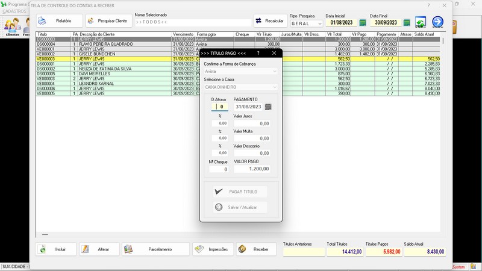Click the help question mark in window title bar
Viewport: 482px width, 271px height.
[x=428, y=5]
